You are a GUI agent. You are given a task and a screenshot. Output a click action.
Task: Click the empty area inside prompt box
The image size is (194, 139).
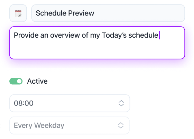[97, 49]
